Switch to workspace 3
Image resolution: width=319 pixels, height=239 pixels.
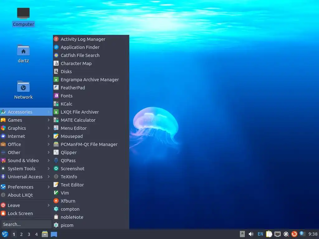[29, 234]
